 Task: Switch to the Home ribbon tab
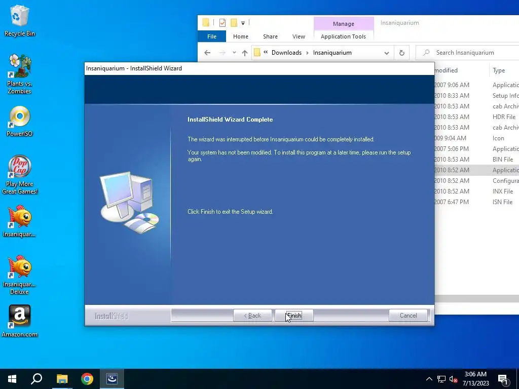(241, 36)
